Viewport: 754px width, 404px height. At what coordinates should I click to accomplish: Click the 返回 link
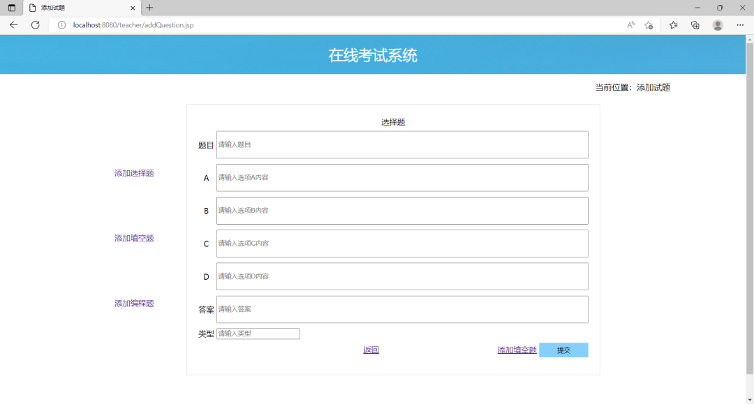[x=371, y=349]
